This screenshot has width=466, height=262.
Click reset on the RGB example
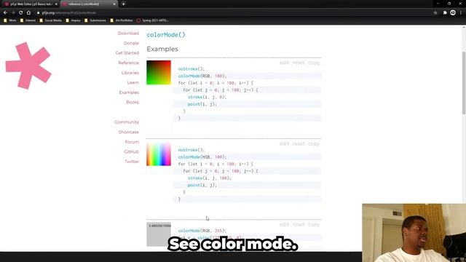[x=299, y=63]
